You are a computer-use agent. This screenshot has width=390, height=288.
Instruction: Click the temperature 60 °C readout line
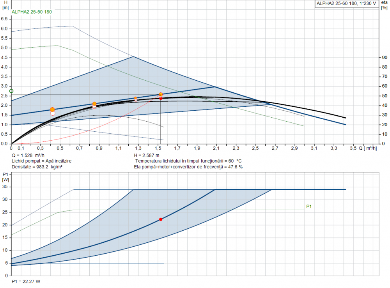pos(188,161)
